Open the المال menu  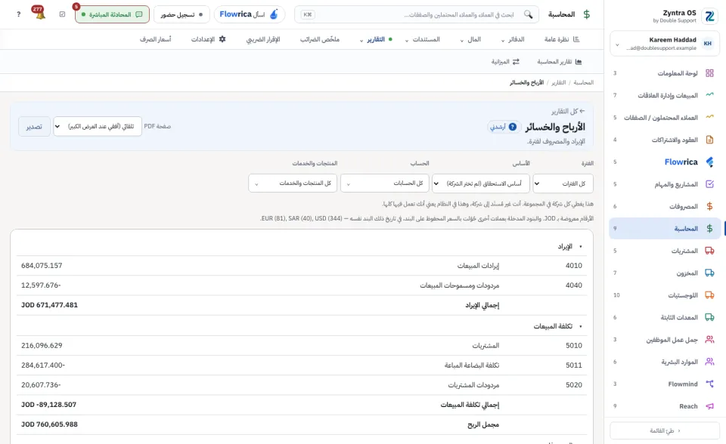coord(470,39)
